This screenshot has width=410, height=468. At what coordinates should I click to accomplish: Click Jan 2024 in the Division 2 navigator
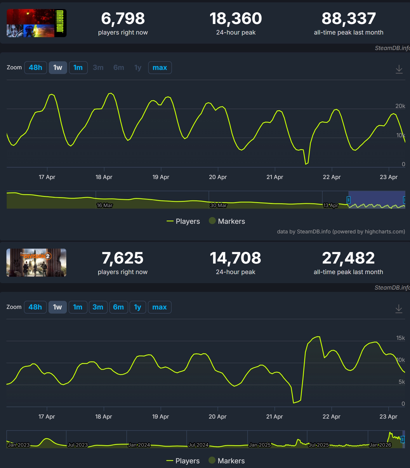(x=139, y=445)
